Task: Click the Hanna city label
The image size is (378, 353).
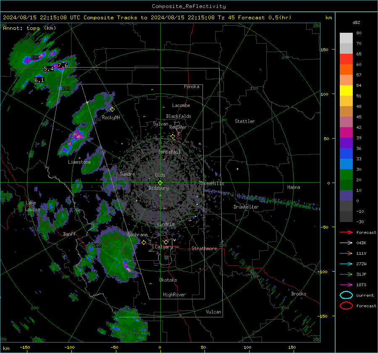Action: [x=294, y=187]
